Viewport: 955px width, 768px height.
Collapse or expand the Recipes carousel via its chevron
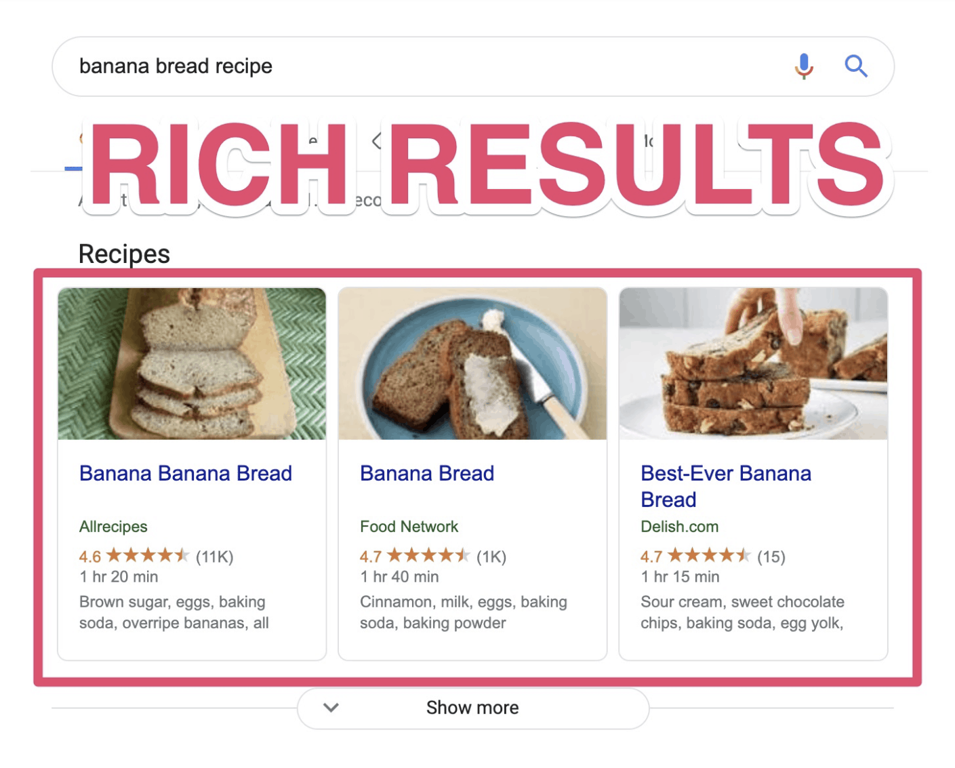(x=330, y=707)
